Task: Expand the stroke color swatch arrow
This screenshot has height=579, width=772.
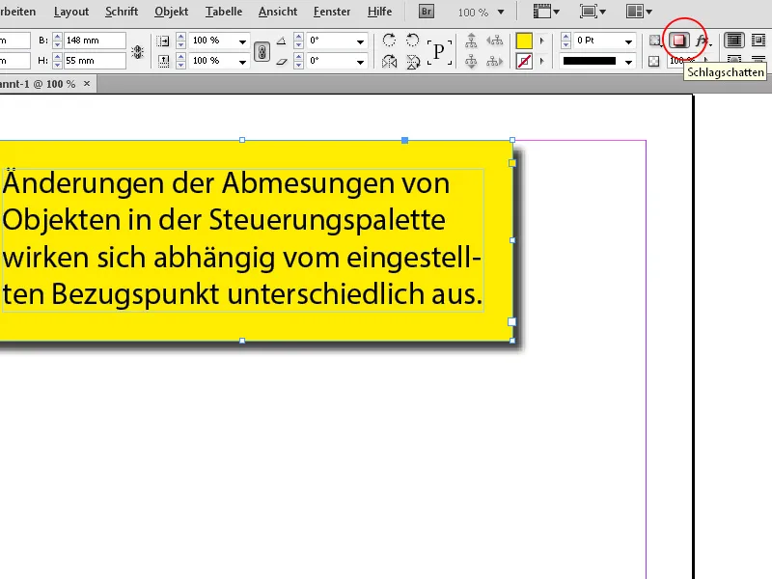Action: click(x=542, y=62)
